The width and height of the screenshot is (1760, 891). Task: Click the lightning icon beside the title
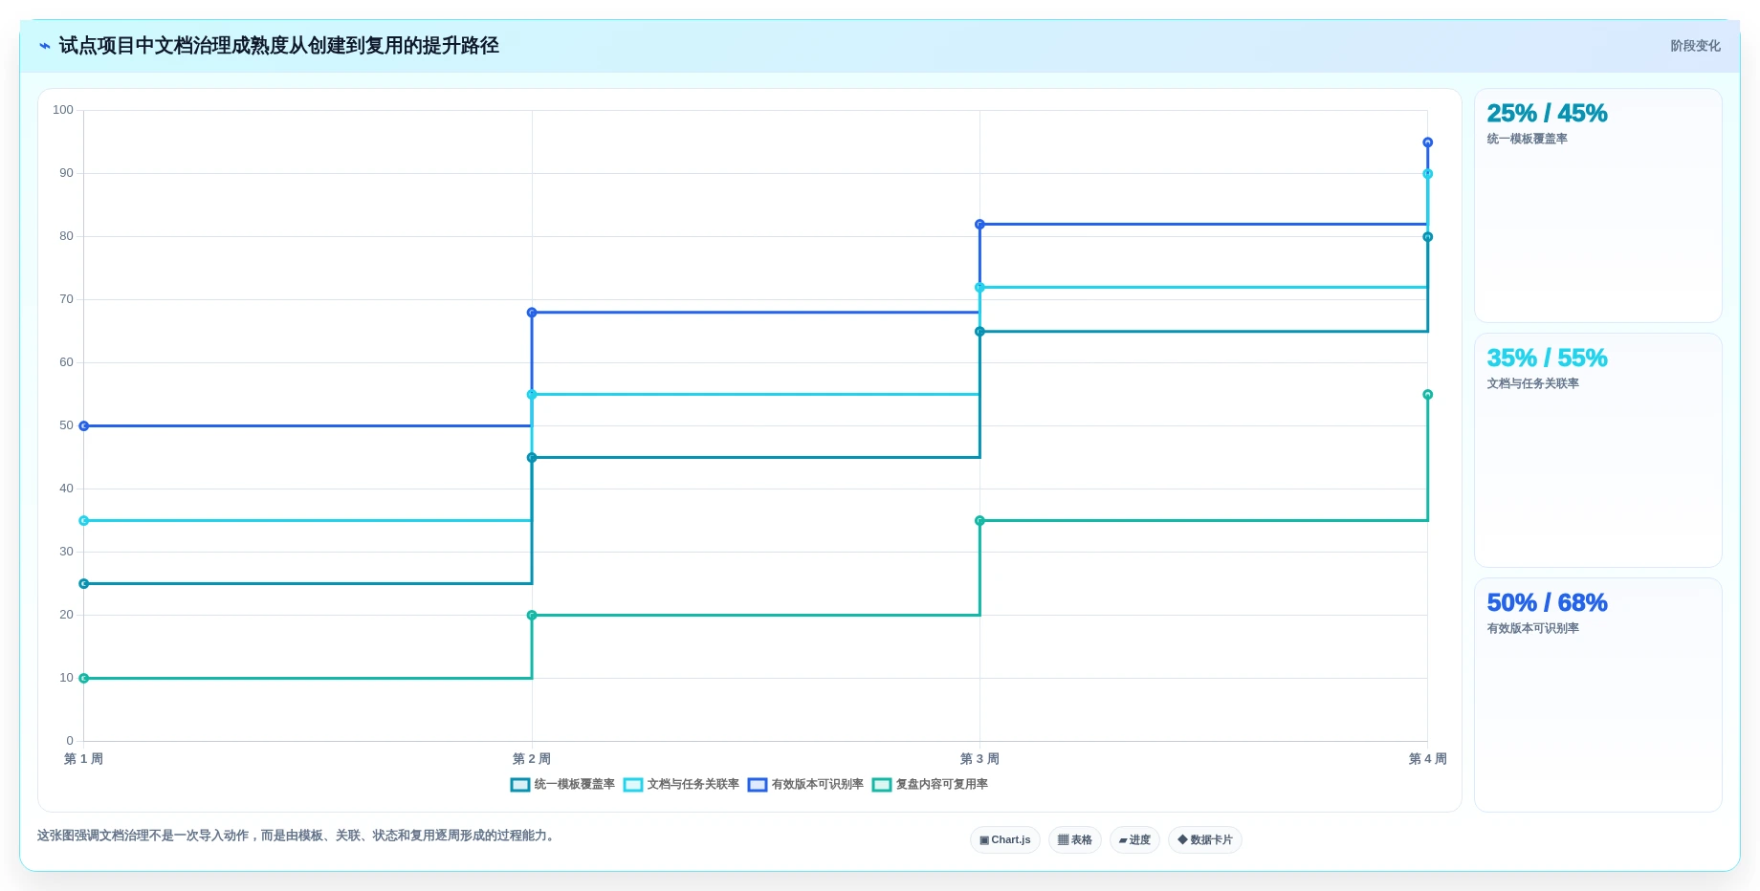coord(44,46)
